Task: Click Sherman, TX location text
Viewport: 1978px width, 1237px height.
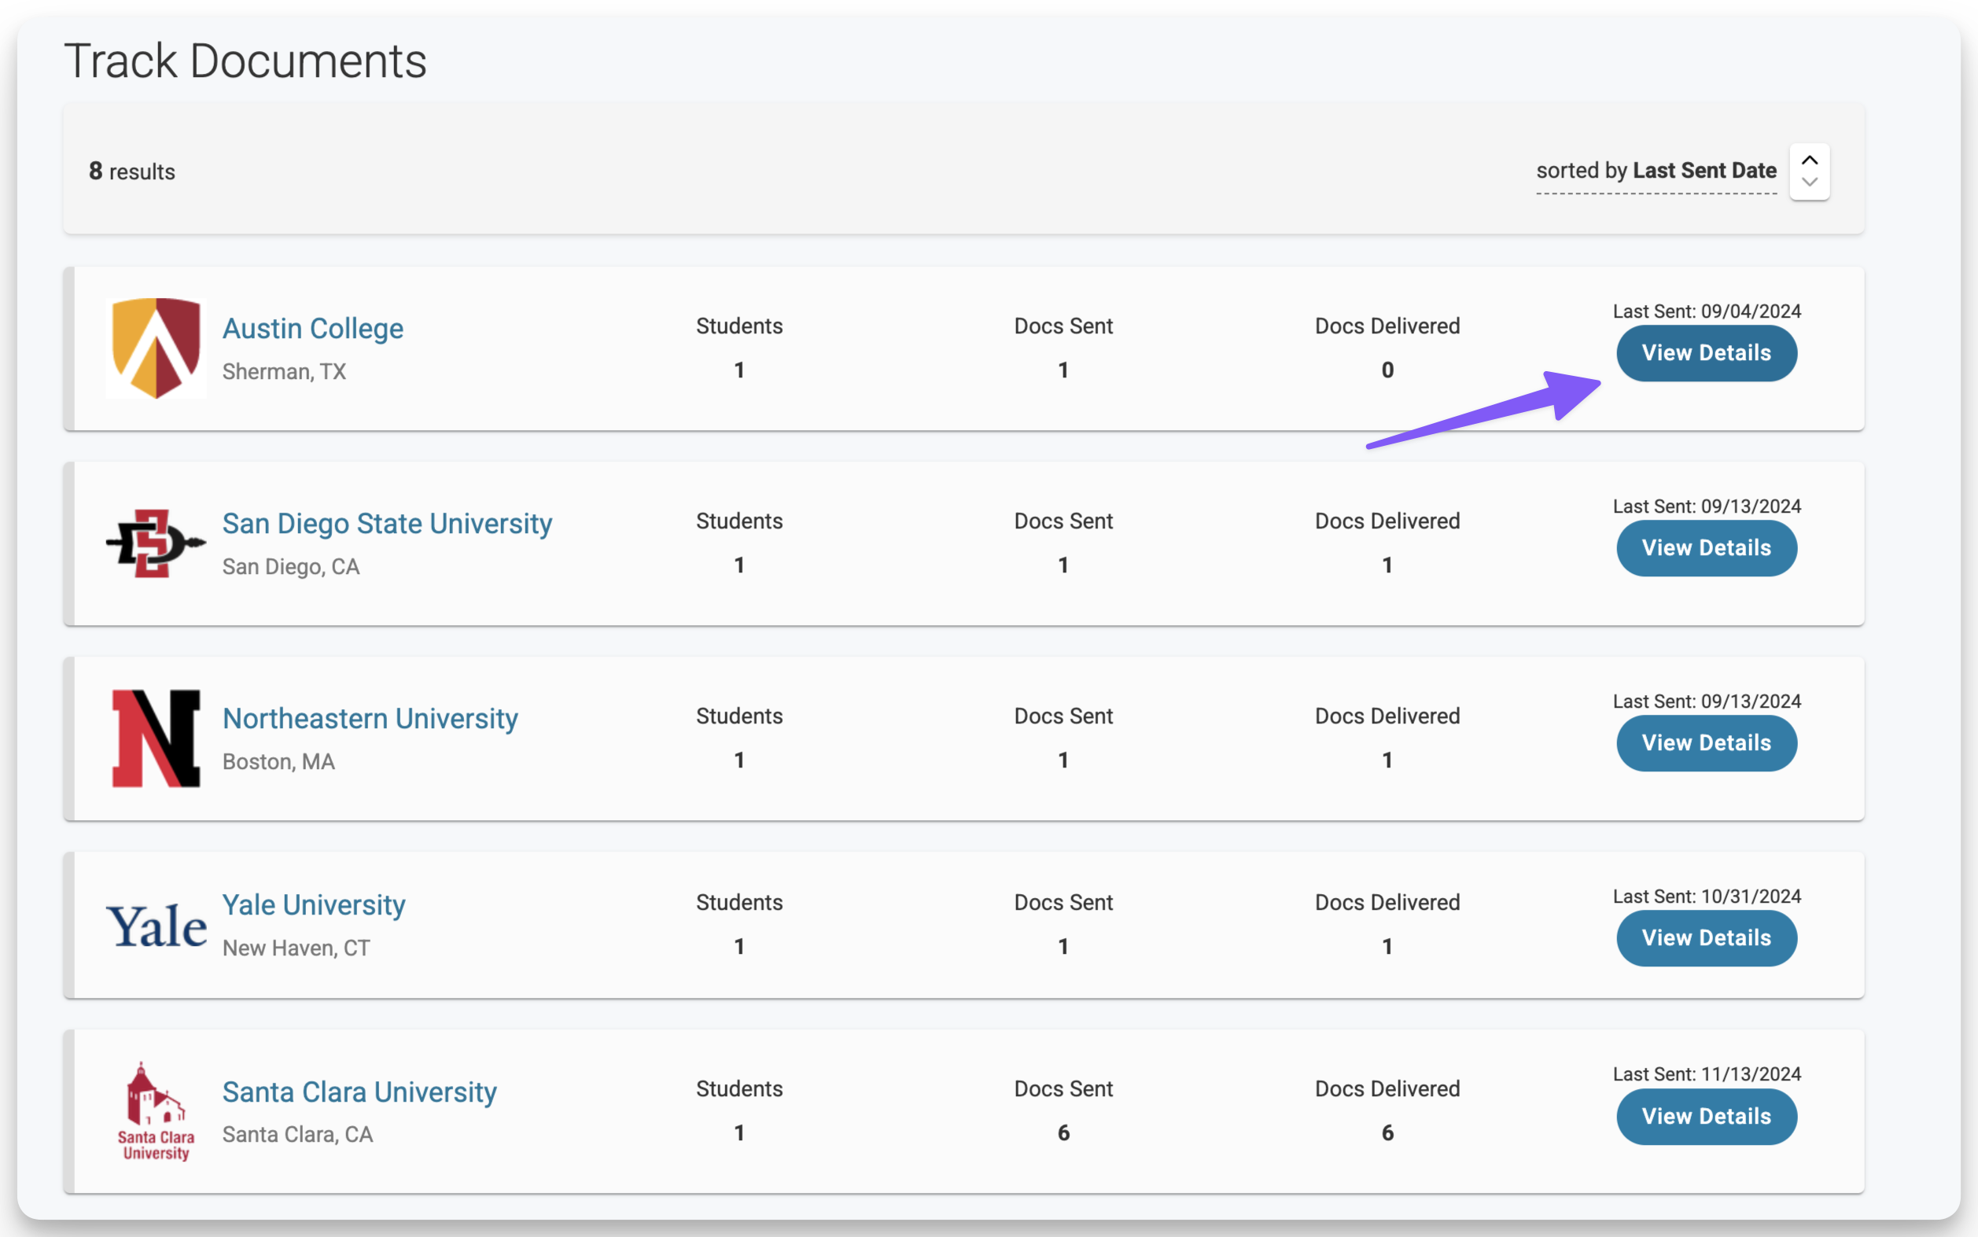Action: (284, 371)
